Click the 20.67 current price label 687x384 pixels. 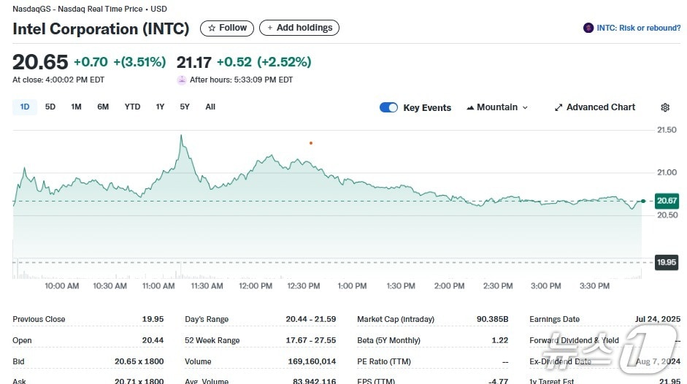tap(667, 201)
